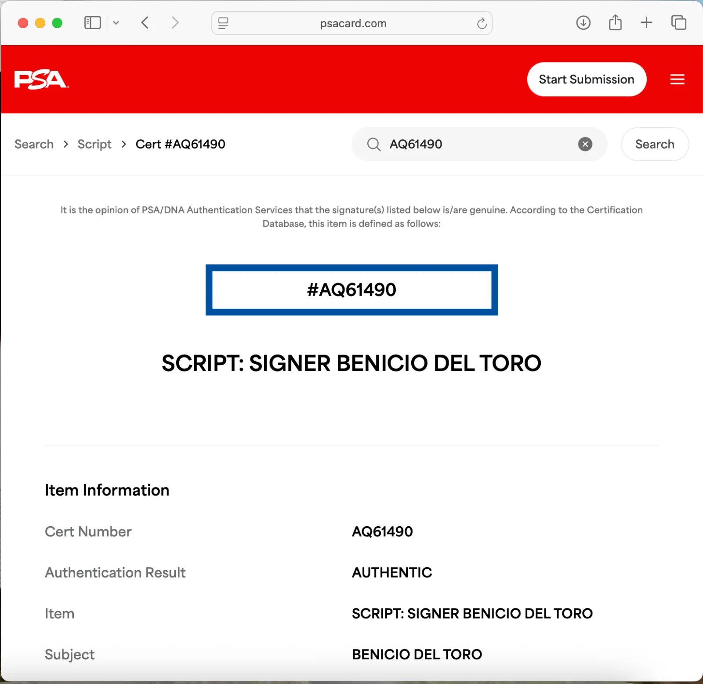Screen dimensions: 703x684
Task: Open a new tab with plus icon
Action: [x=646, y=22]
